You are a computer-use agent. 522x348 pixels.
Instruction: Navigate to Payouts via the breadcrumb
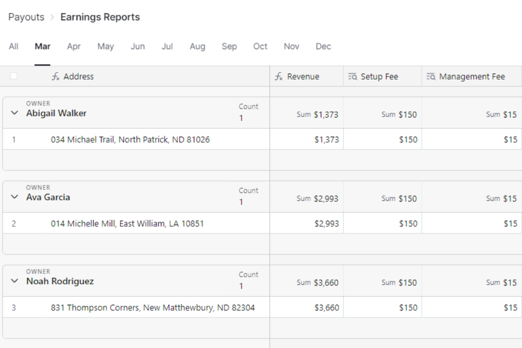[27, 16]
